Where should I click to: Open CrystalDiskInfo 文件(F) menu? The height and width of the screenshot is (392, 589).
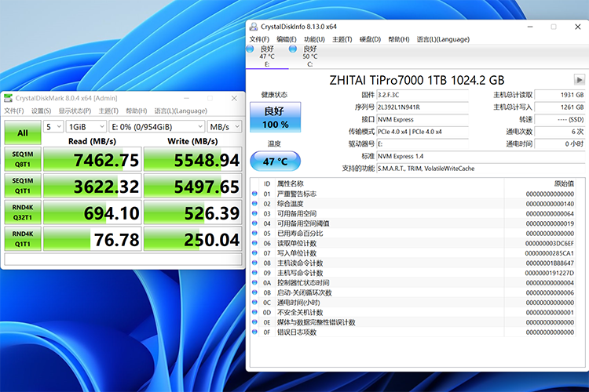259,39
